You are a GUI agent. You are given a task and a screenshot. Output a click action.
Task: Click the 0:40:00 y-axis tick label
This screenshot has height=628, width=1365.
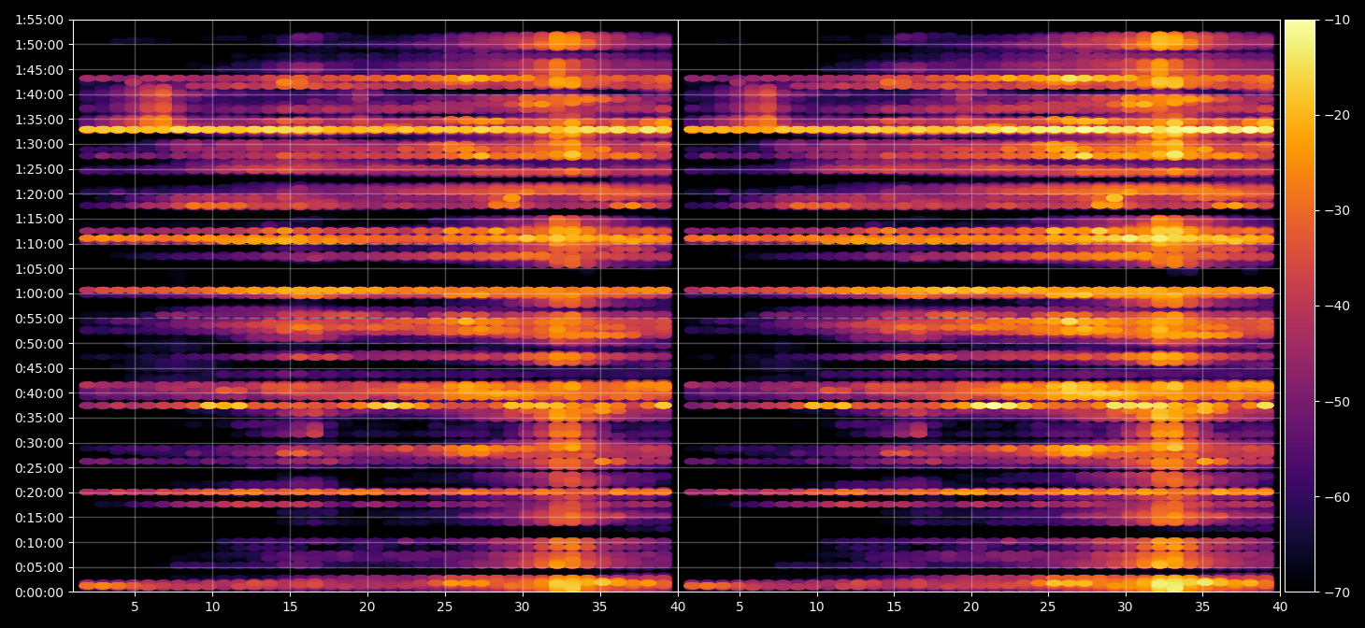pos(39,393)
